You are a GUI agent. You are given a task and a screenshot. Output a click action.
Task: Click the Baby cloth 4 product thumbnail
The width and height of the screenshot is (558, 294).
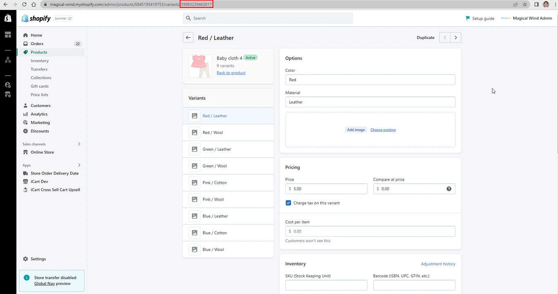200,66
